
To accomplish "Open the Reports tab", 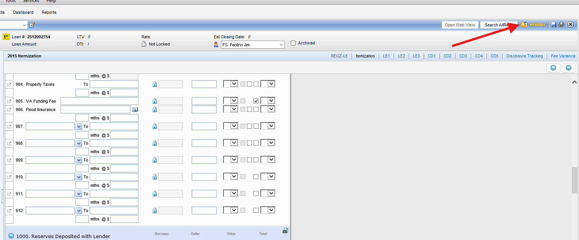I will 49,12.
